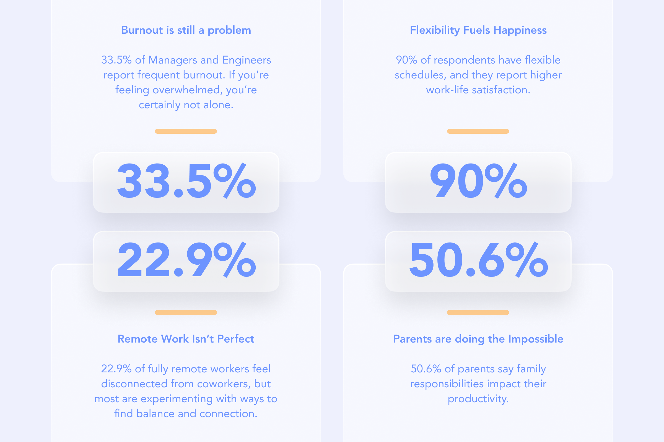Click the large 33.5% statistic badge
Image resolution: width=664 pixels, height=442 pixels.
click(x=186, y=182)
